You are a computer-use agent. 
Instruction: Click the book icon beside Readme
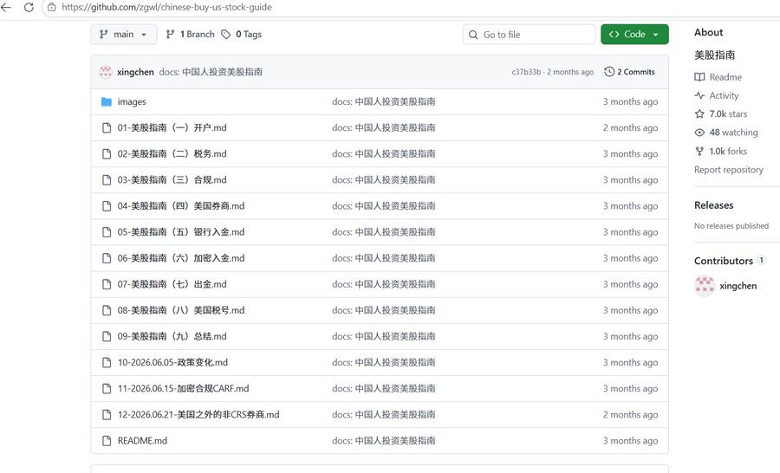699,77
